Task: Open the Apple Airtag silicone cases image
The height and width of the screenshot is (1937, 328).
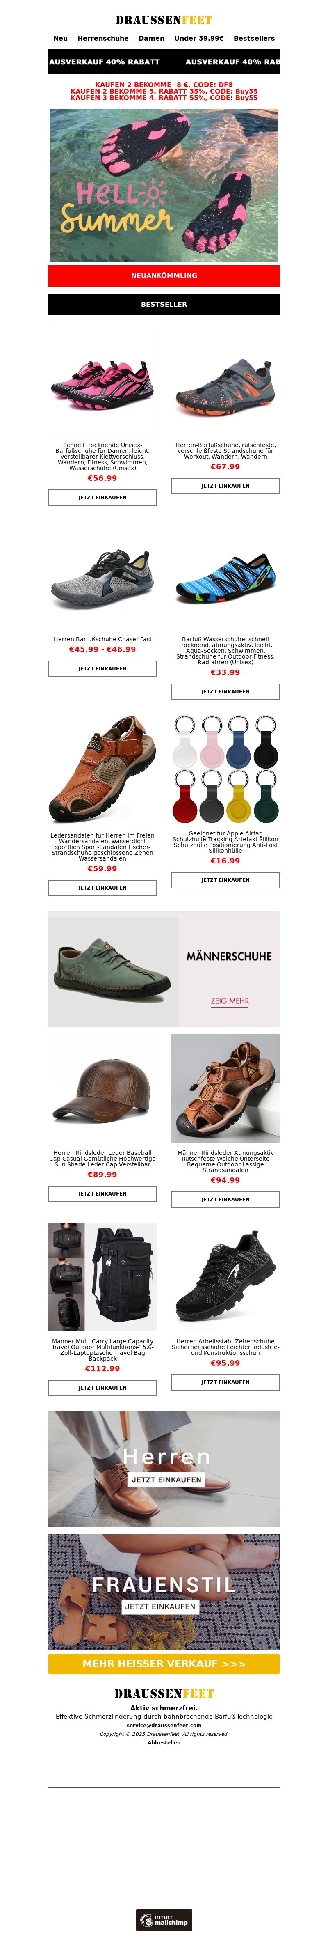Action: click(x=225, y=769)
